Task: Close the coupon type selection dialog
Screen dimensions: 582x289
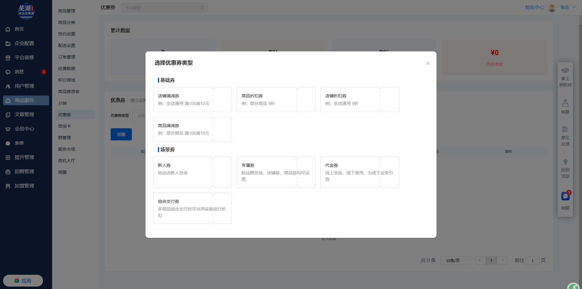Action: click(x=428, y=63)
